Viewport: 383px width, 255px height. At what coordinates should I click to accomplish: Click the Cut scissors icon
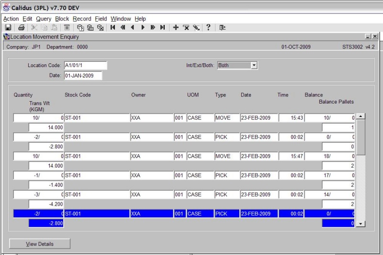coord(34,27)
